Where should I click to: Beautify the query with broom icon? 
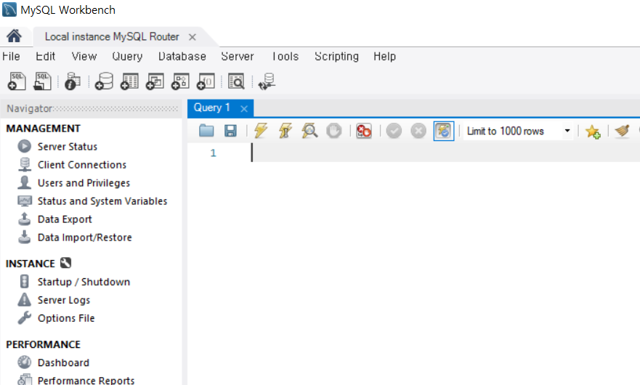(622, 131)
